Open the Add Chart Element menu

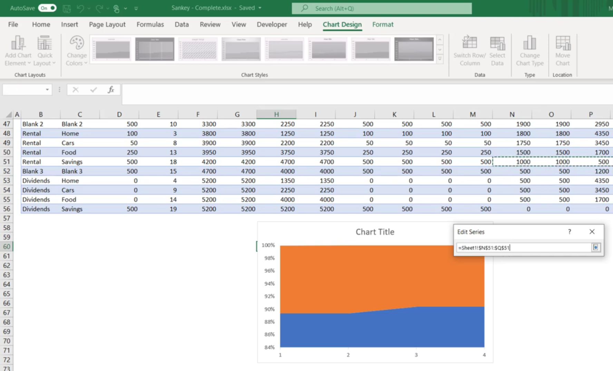point(18,51)
